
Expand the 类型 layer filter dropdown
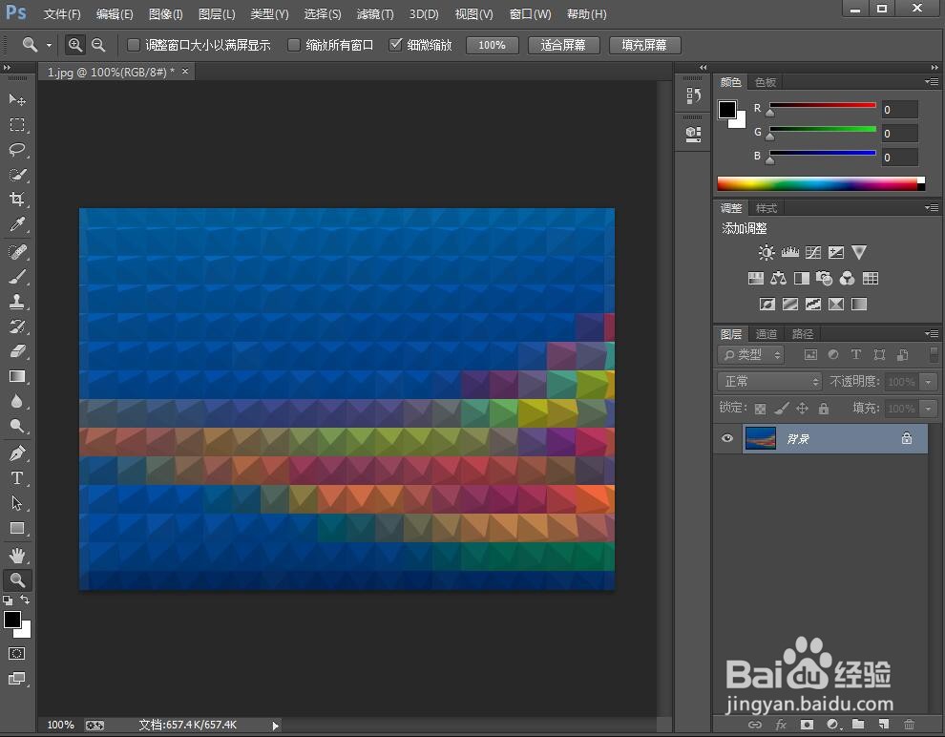pyautogui.click(x=750, y=355)
